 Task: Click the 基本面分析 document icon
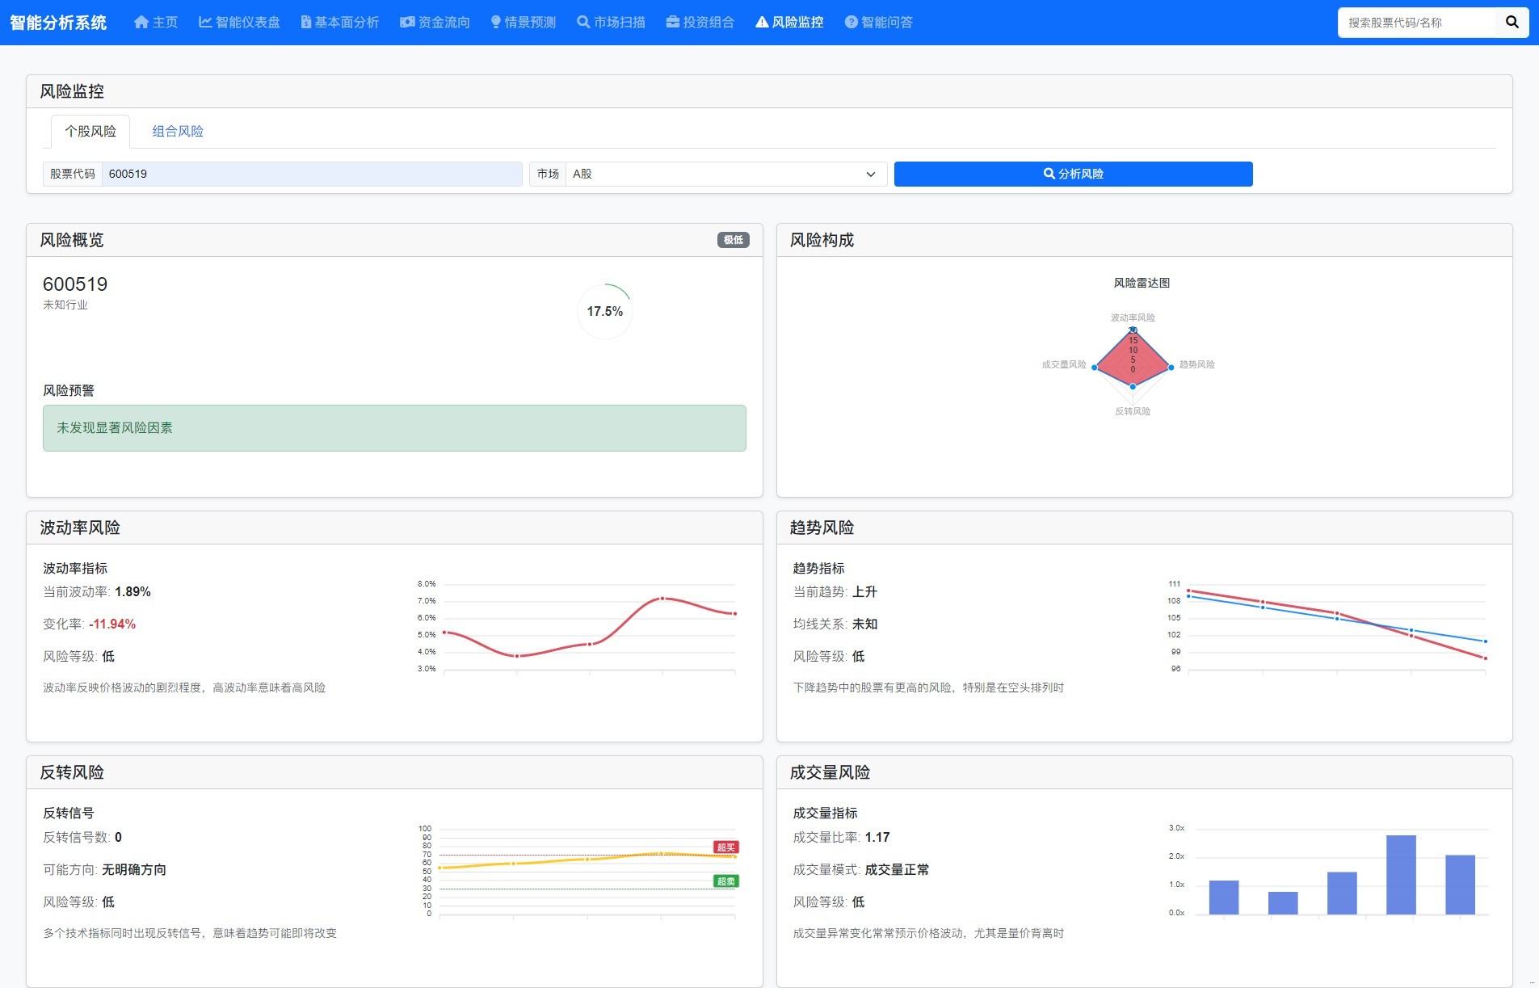point(306,22)
